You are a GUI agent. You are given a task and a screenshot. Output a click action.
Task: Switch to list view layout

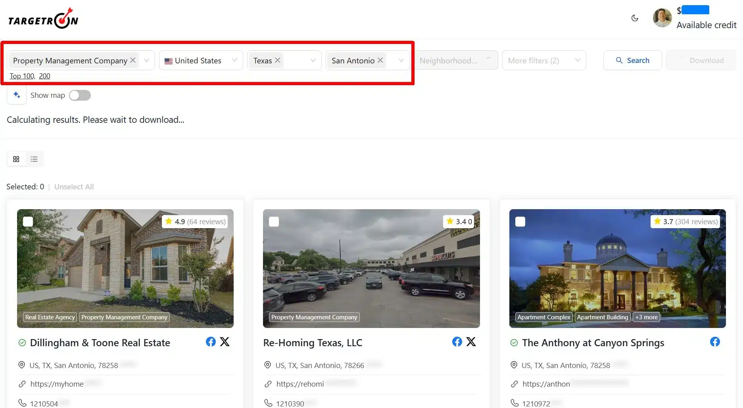coord(34,159)
